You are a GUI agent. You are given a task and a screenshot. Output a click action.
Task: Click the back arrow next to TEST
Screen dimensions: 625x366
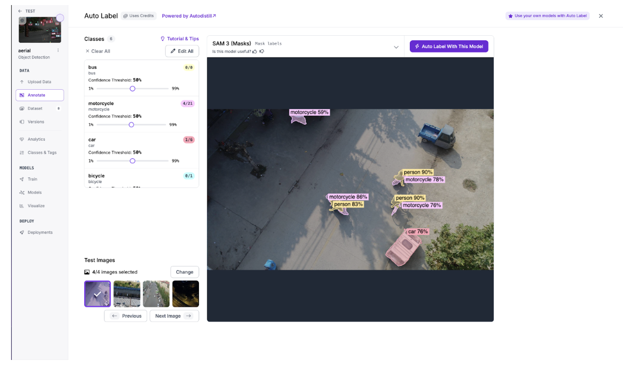pos(20,11)
